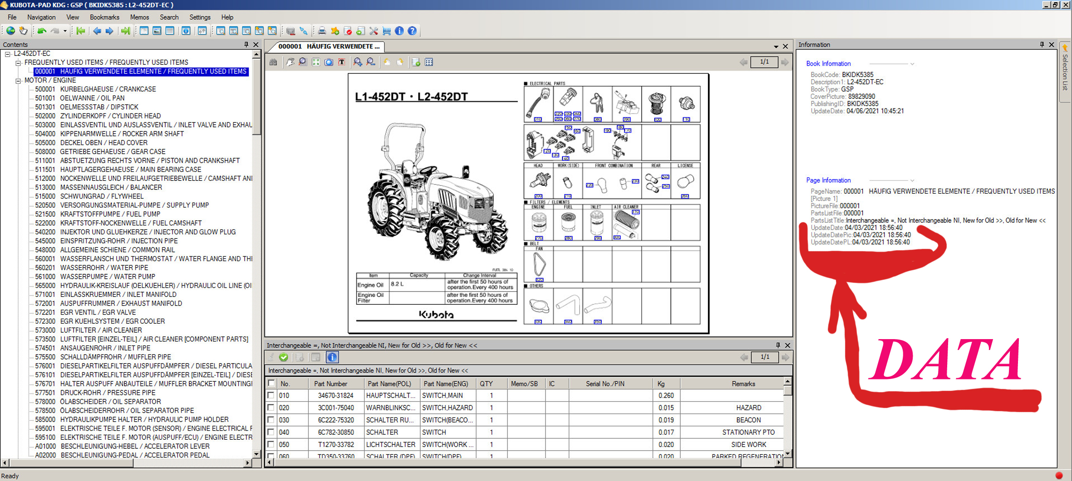1072x481 pixels.
Task: Click the crossed wrench tools icon
Action: pyautogui.click(x=374, y=31)
